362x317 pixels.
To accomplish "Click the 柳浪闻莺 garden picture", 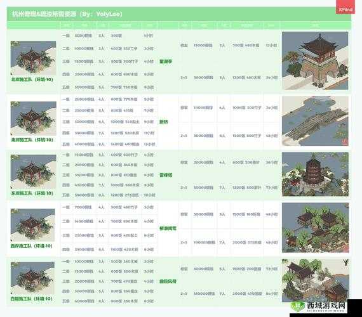I will pyautogui.click(x=315, y=228).
